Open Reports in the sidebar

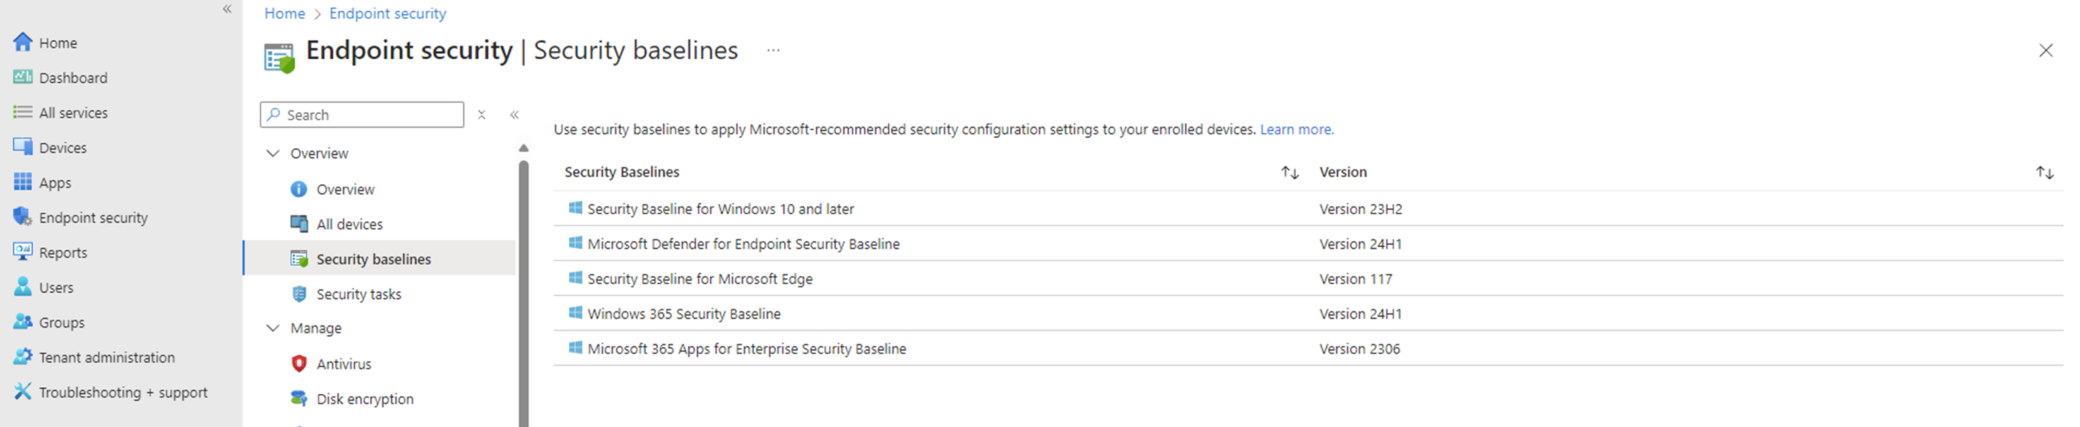coord(63,252)
